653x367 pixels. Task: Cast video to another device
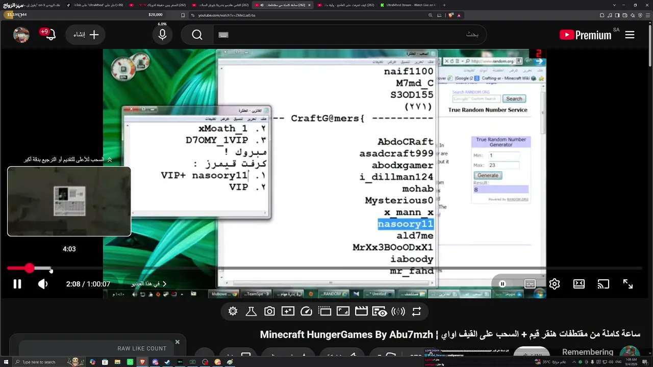pos(604,284)
